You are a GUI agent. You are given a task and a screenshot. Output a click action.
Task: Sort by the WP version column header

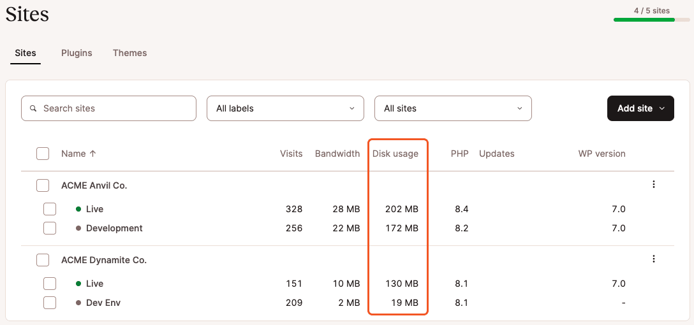[x=602, y=154]
